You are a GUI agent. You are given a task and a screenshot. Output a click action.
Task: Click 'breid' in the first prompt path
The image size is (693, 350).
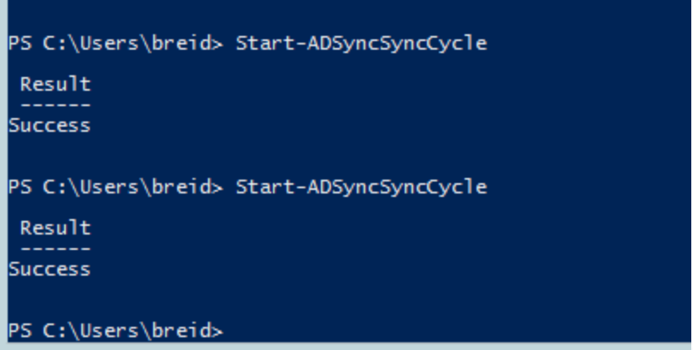click(x=181, y=44)
